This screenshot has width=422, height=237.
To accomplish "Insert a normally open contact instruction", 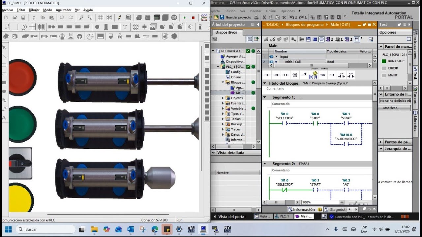I will pos(267,75).
